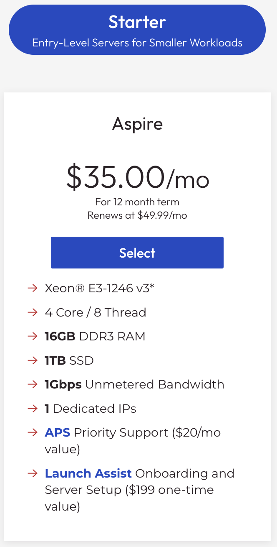Click the 16GB DDR3 RAM feature text
The height and width of the screenshot is (547, 277).
point(95,336)
